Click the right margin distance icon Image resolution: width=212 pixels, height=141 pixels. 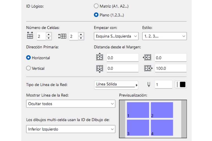[x=148, y=68]
